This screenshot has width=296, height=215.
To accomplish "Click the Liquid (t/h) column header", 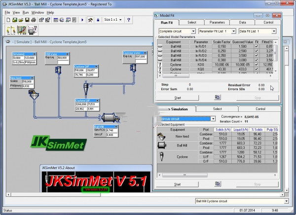I will point(241,130).
